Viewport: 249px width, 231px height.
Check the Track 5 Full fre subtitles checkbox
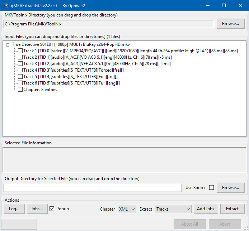click(20, 77)
